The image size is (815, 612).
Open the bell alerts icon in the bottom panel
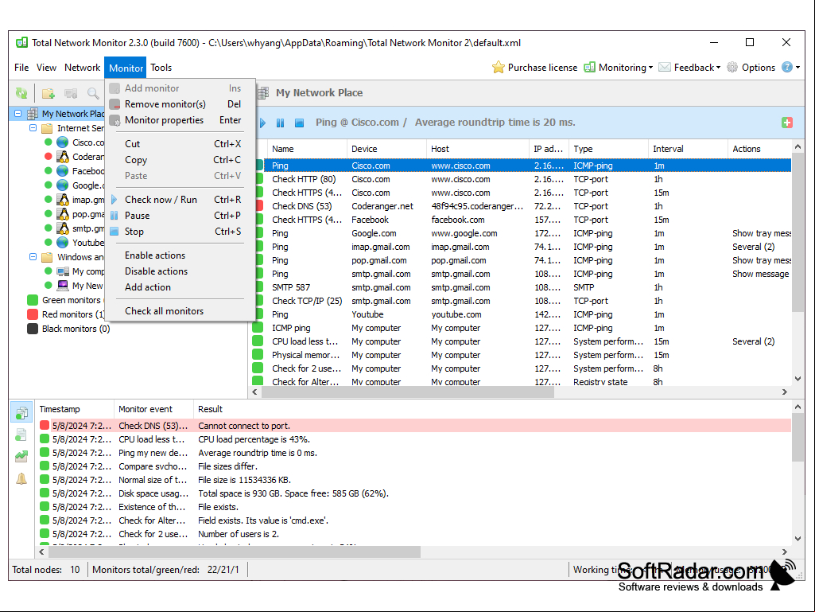coord(21,478)
